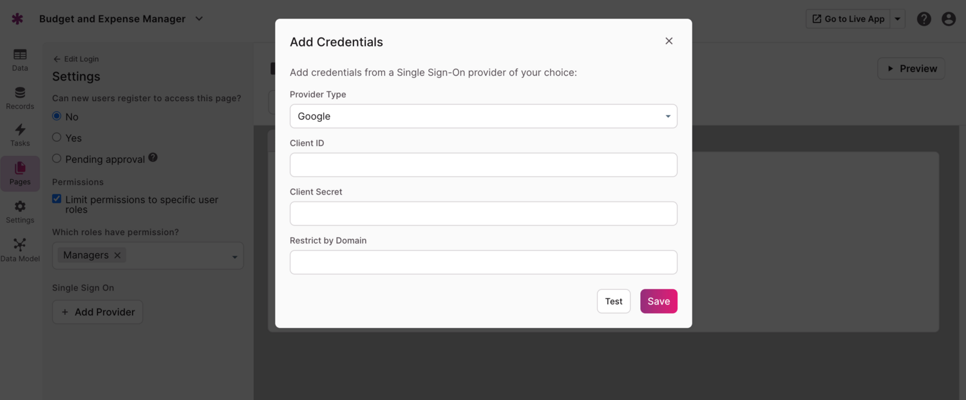Click the user account avatar icon
This screenshot has width=966, height=400.
948,19
